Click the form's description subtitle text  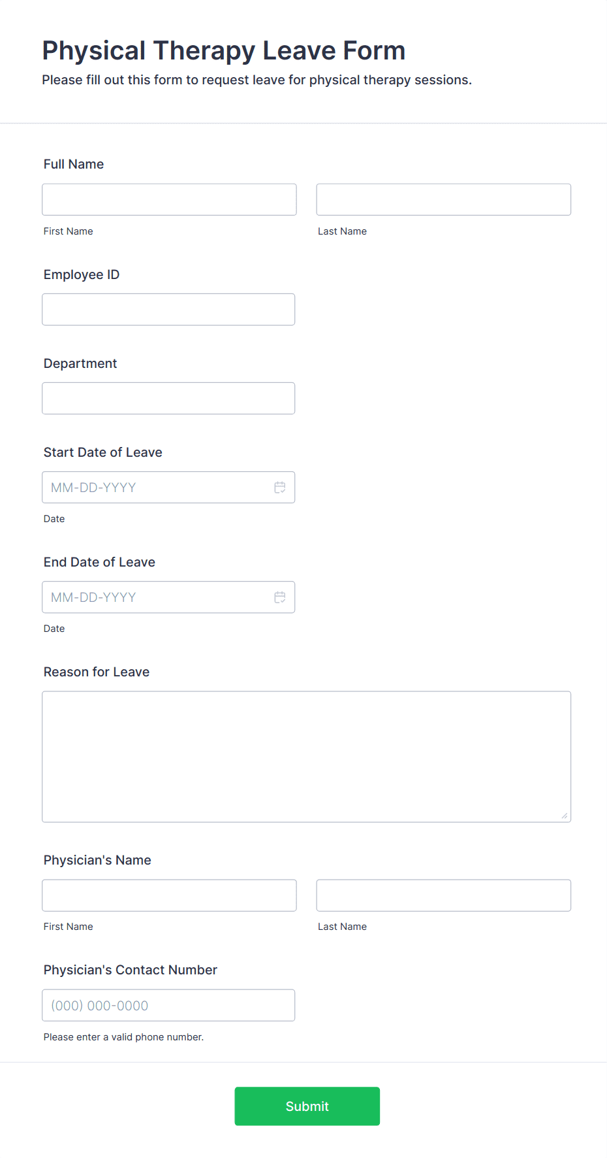point(257,80)
